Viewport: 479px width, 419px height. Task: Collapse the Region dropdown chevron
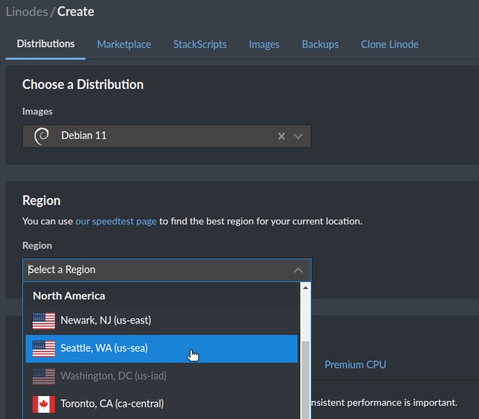click(x=298, y=270)
